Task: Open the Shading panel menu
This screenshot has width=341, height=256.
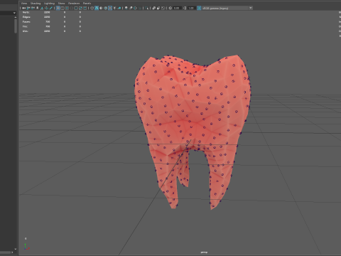Action: point(36,3)
